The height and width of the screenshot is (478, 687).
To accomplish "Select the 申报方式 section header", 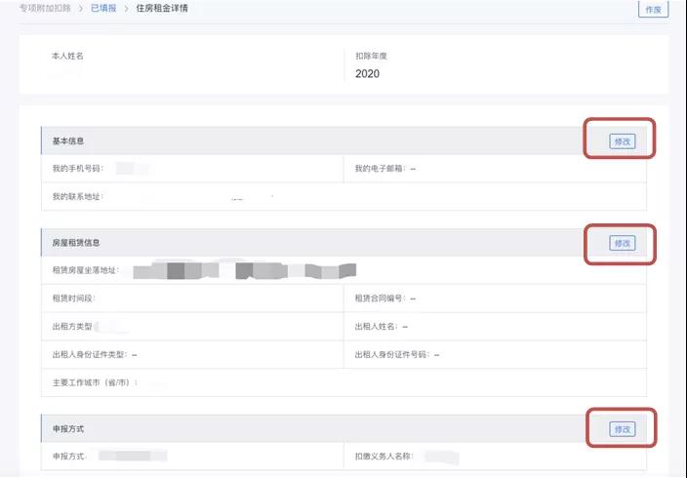I will pyautogui.click(x=68, y=429).
